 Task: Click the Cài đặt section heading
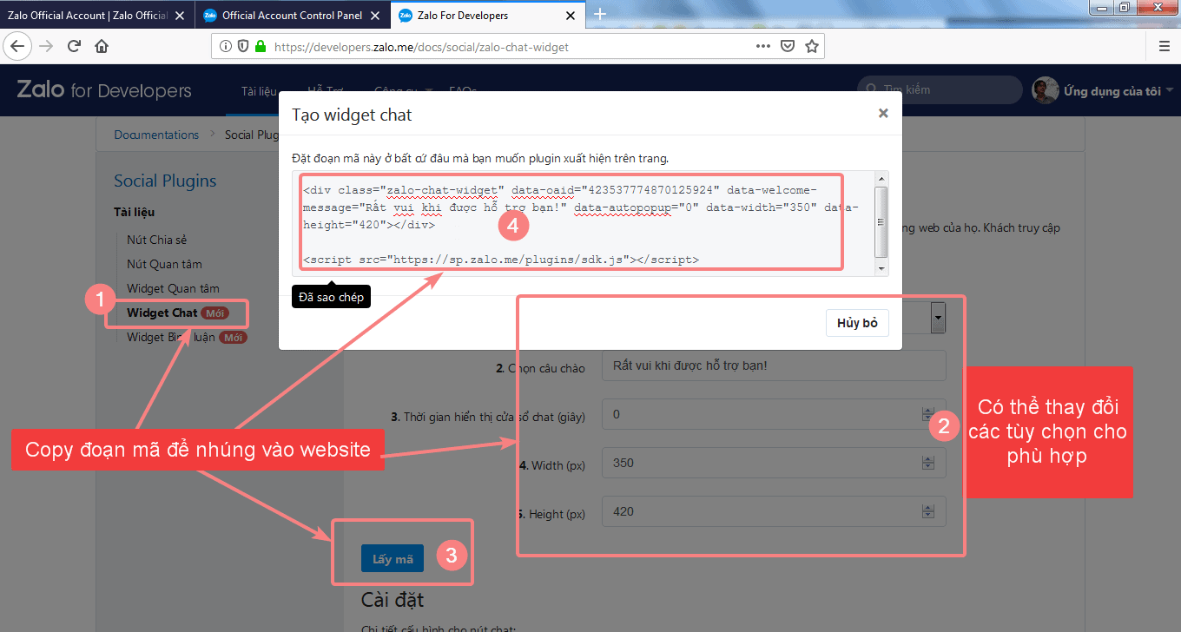[x=393, y=599]
